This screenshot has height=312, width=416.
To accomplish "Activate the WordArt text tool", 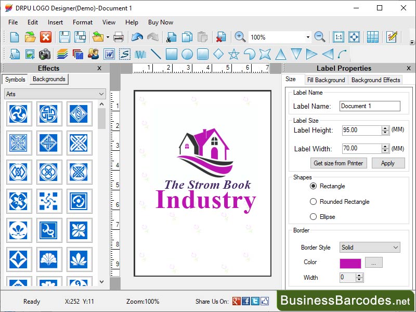I will click(x=141, y=54).
